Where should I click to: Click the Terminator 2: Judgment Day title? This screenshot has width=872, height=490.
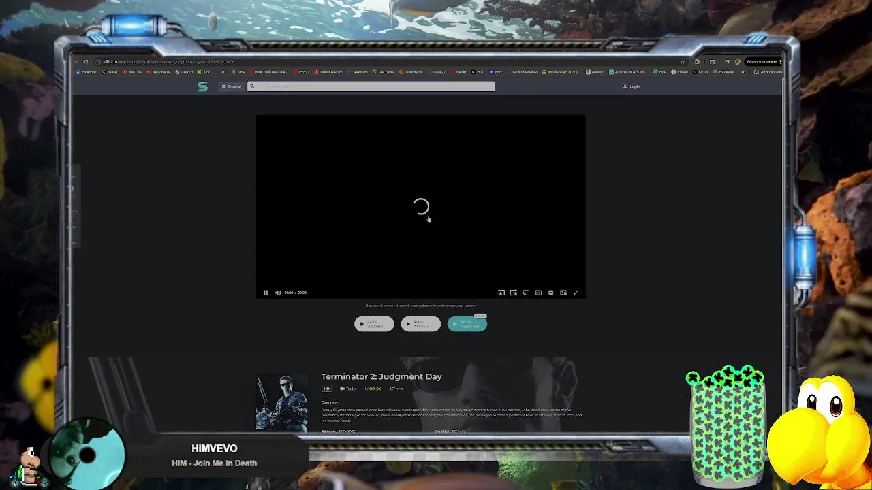coord(381,376)
